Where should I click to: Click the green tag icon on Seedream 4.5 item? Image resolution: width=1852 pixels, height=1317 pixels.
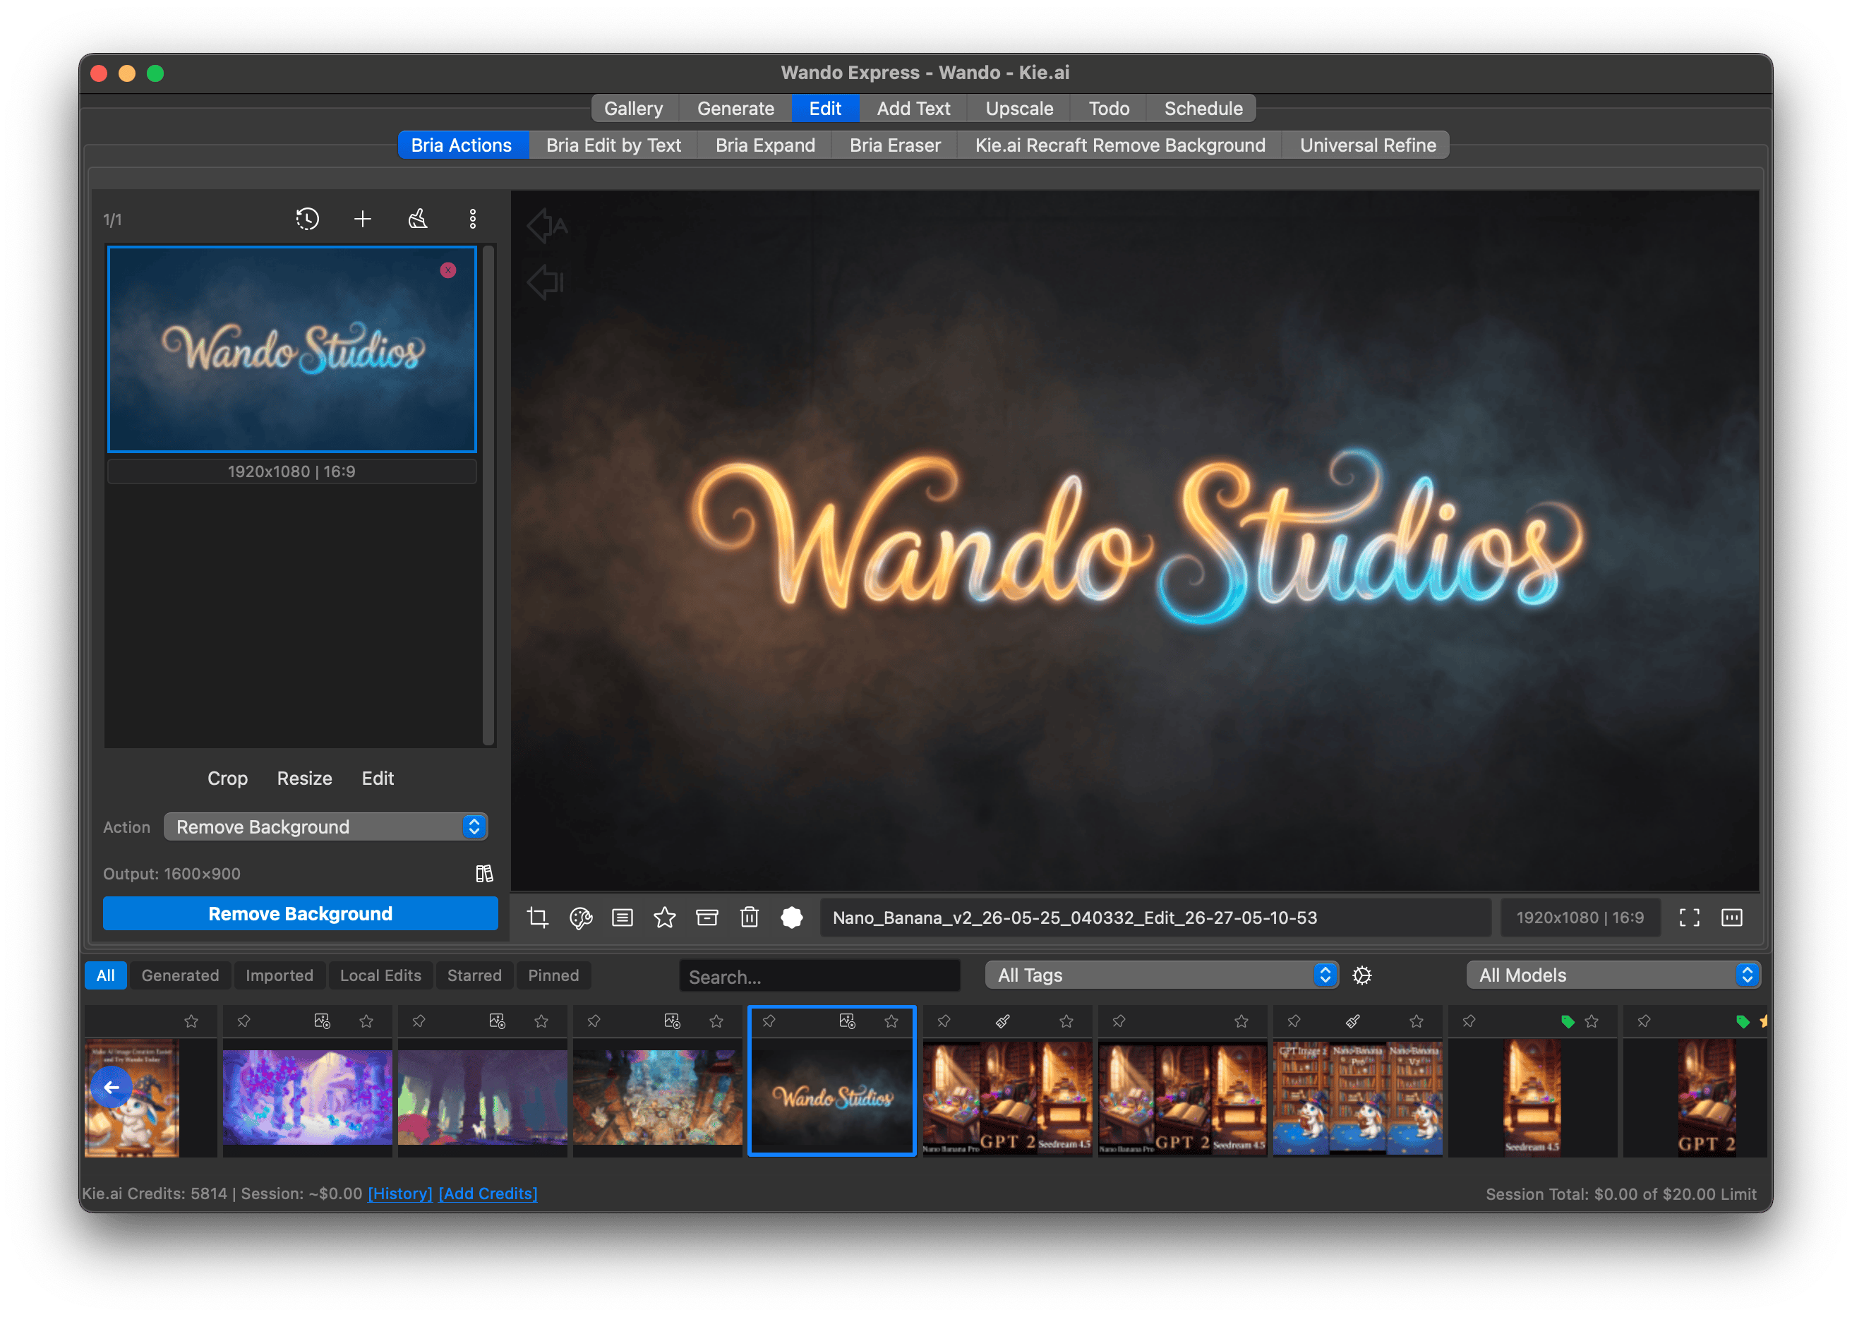coord(1568,1022)
